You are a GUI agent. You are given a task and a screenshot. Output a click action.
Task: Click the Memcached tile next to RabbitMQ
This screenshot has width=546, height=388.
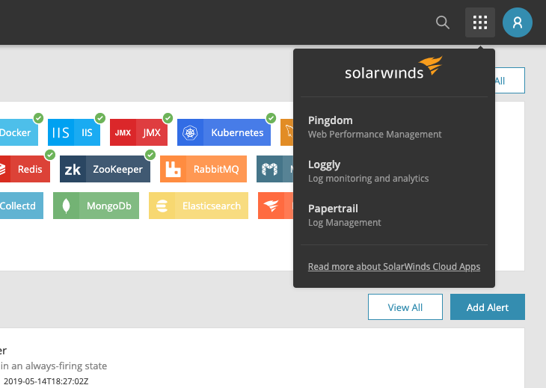click(x=275, y=169)
